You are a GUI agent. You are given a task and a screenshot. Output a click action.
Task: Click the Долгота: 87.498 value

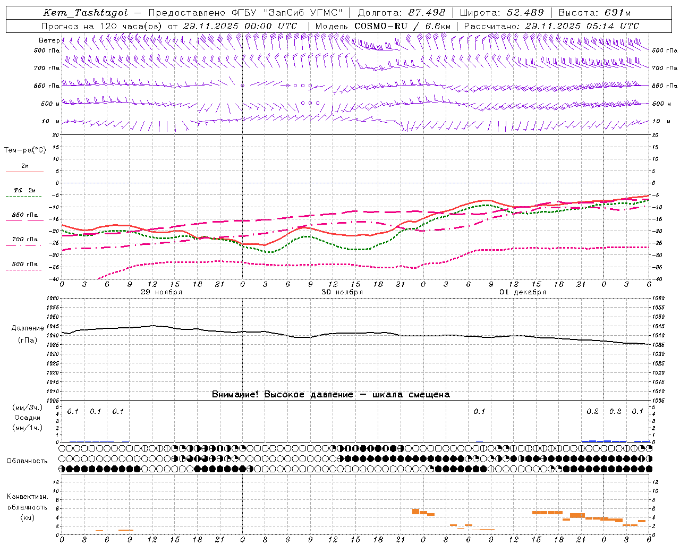(402, 13)
